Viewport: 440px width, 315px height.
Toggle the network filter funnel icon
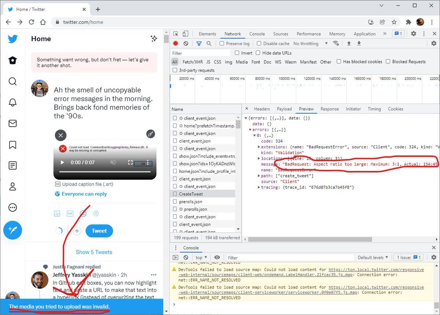pos(199,43)
